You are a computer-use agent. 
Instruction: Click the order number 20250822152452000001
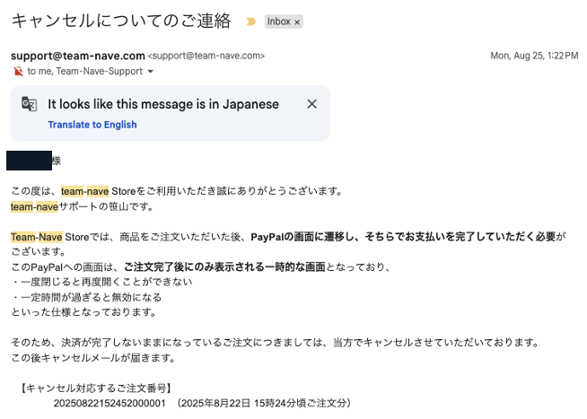click(110, 404)
